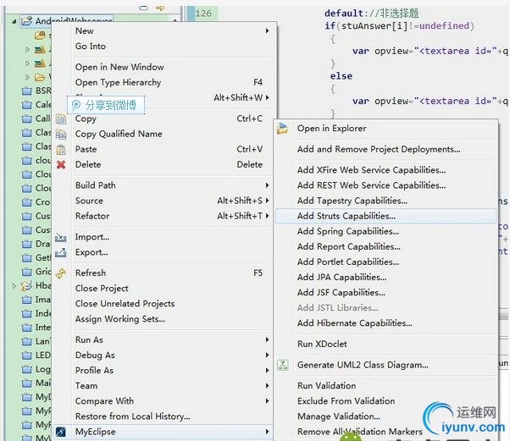
Task: Choose Add Tapestry Capabilities...
Action: click(352, 201)
